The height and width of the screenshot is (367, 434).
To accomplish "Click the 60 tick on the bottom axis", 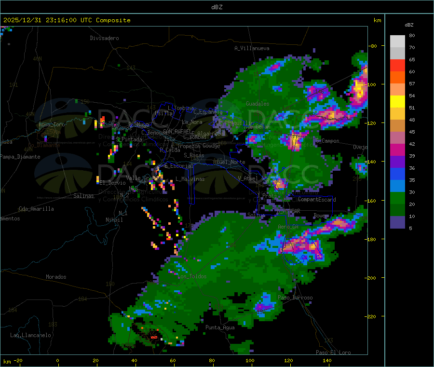I will point(173,360).
